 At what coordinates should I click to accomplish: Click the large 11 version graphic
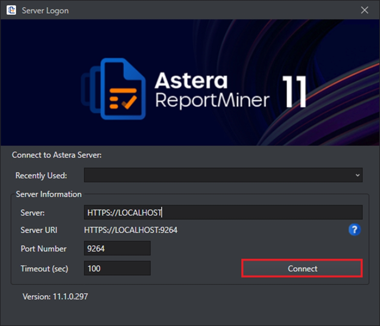pyautogui.click(x=295, y=92)
